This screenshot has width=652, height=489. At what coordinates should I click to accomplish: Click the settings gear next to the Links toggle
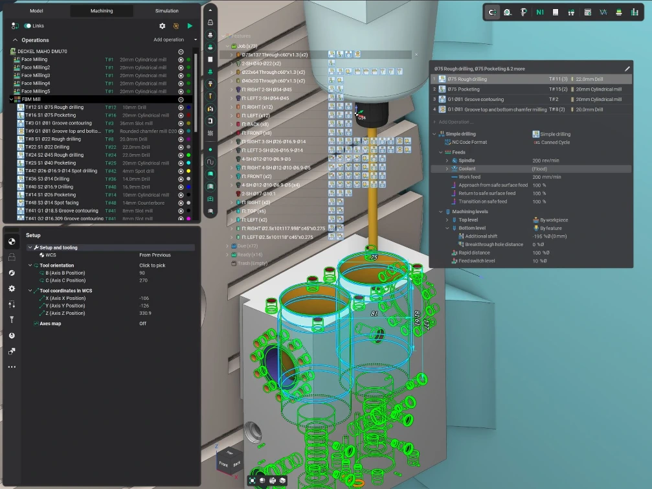pos(163,26)
